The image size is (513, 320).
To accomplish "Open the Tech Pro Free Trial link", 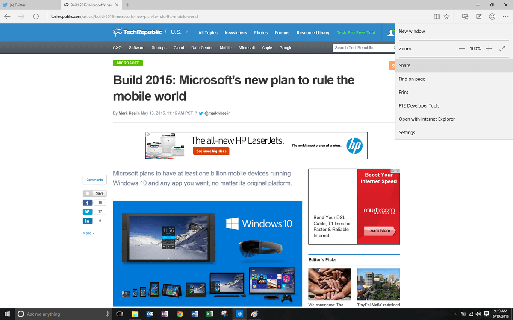I will coord(356,32).
